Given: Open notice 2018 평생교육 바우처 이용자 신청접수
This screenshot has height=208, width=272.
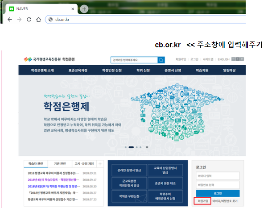Looking at the screenshot, I should (53, 173).
